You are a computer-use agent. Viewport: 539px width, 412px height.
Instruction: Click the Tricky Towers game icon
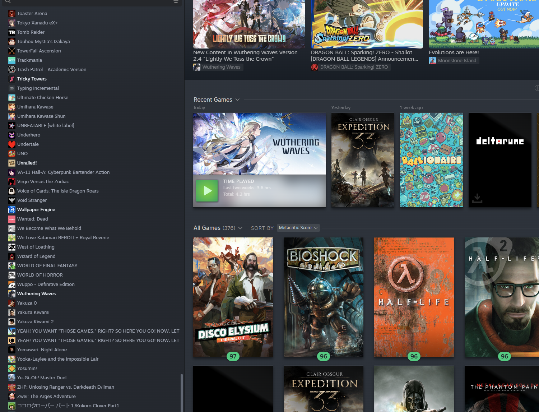(12, 79)
